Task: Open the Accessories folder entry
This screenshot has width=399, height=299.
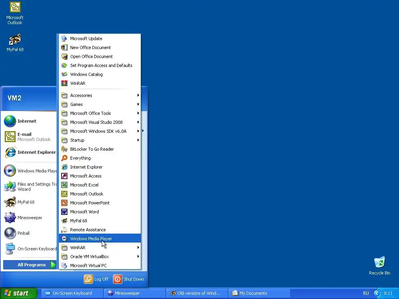Action: (100, 95)
